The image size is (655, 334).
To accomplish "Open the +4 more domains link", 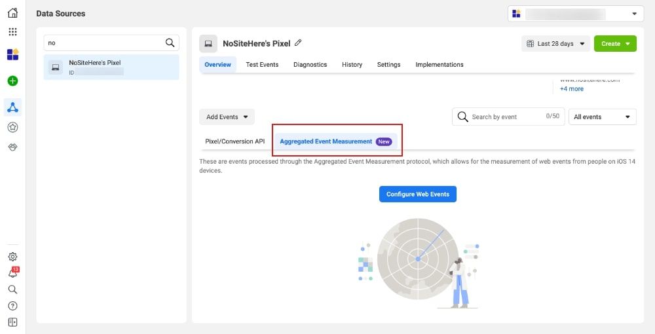I will click(571, 88).
